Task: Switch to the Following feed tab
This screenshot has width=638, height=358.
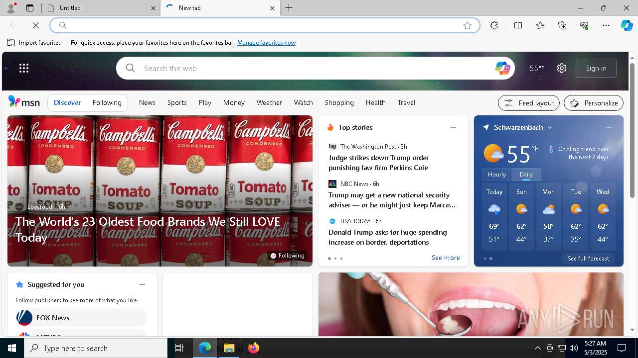Action: [x=107, y=102]
